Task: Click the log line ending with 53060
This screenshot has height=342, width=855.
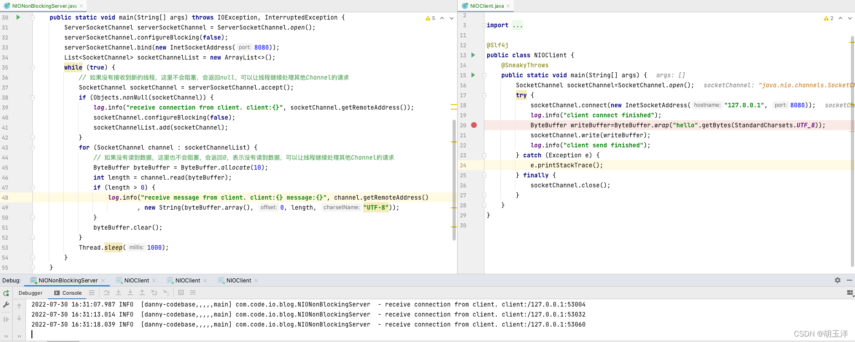Action: pyautogui.click(x=308, y=325)
